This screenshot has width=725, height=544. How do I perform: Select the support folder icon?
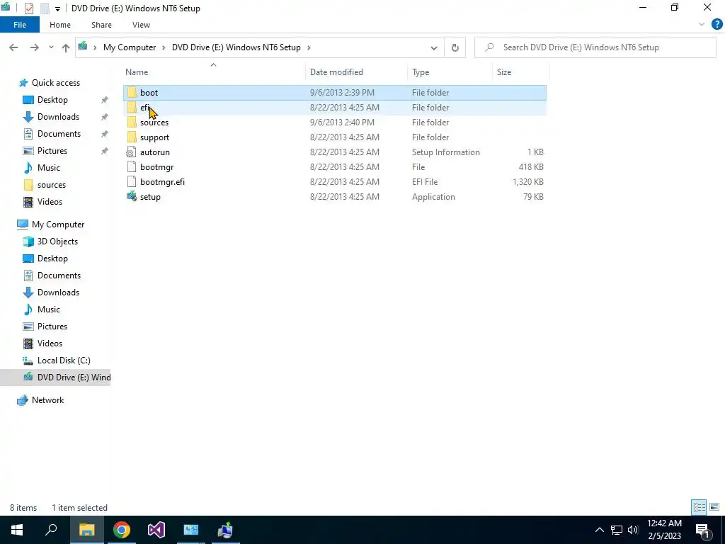(x=132, y=137)
